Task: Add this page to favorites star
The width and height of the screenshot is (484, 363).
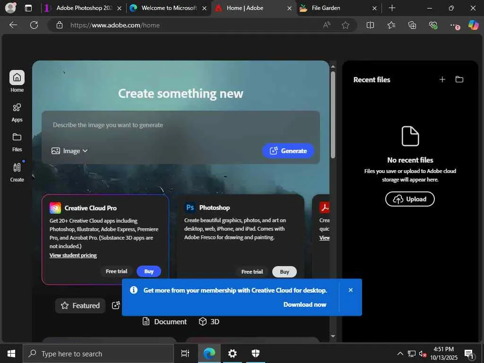Action: tap(346, 25)
